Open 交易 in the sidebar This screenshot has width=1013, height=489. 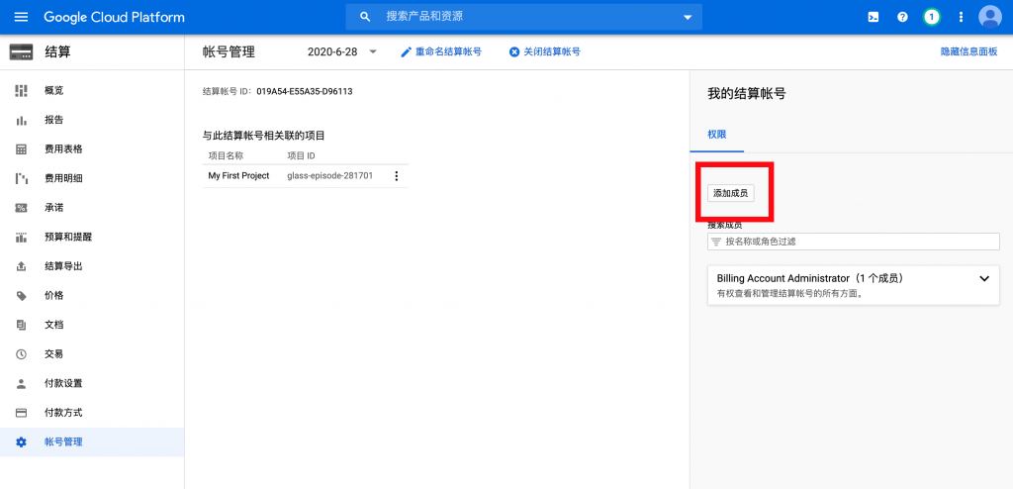(x=92, y=354)
